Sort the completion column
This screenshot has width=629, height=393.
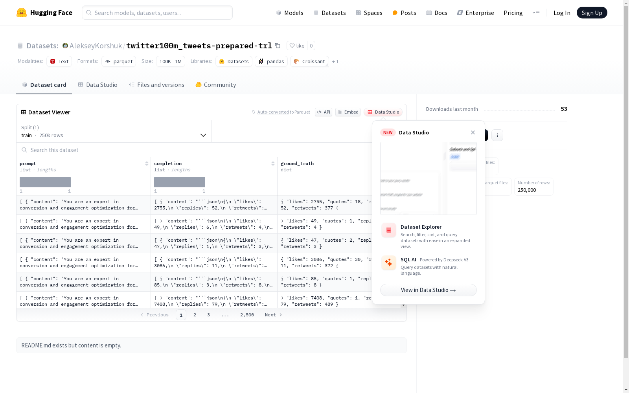coord(273,163)
